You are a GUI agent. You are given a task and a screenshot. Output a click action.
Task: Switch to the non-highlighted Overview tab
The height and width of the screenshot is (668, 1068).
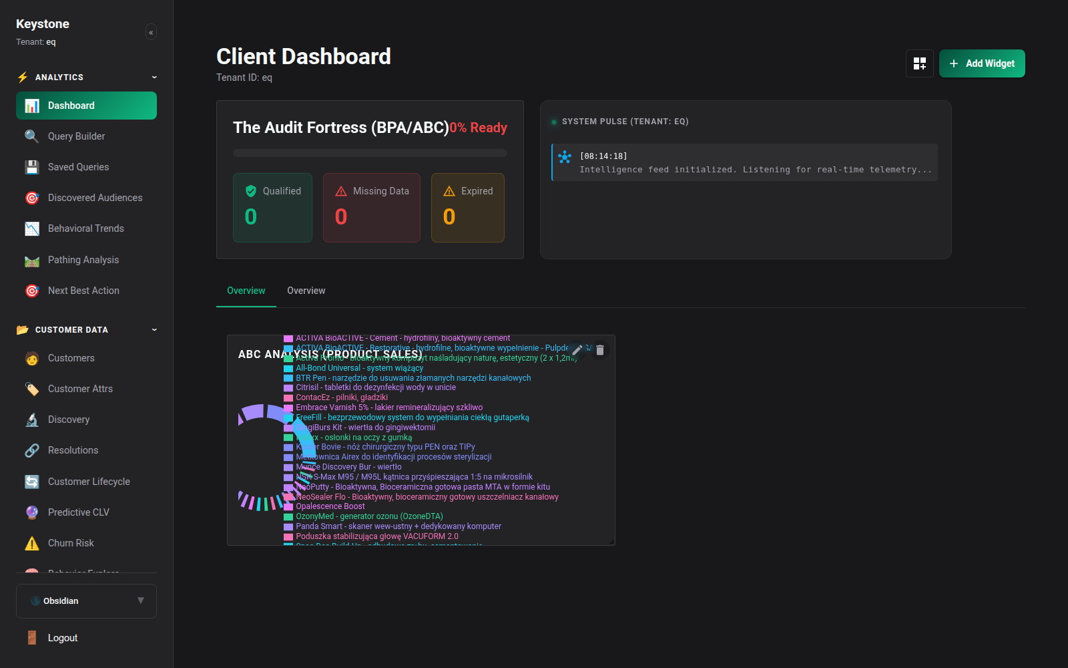click(306, 291)
